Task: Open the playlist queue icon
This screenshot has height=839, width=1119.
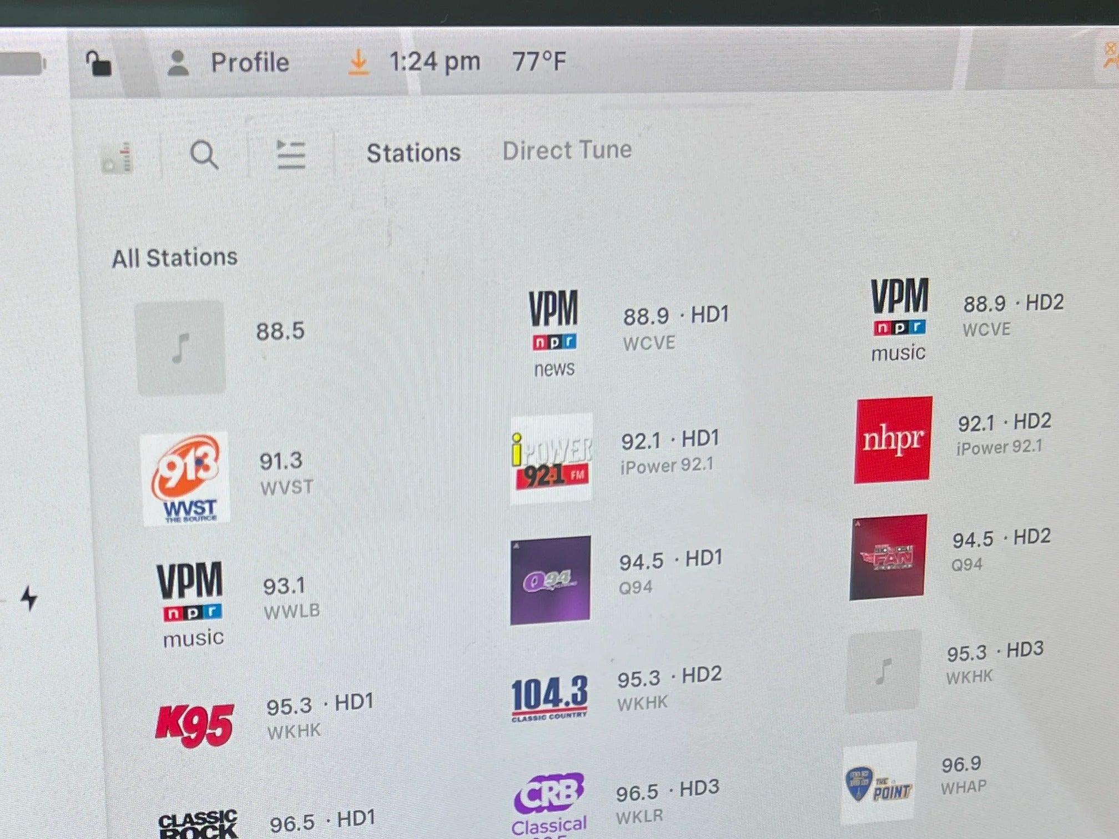Action: pyautogui.click(x=290, y=154)
